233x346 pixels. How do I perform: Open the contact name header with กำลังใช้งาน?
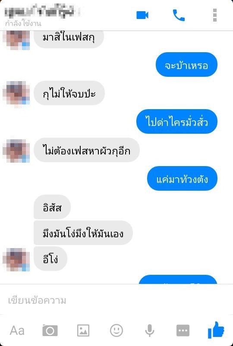[x=42, y=16]
